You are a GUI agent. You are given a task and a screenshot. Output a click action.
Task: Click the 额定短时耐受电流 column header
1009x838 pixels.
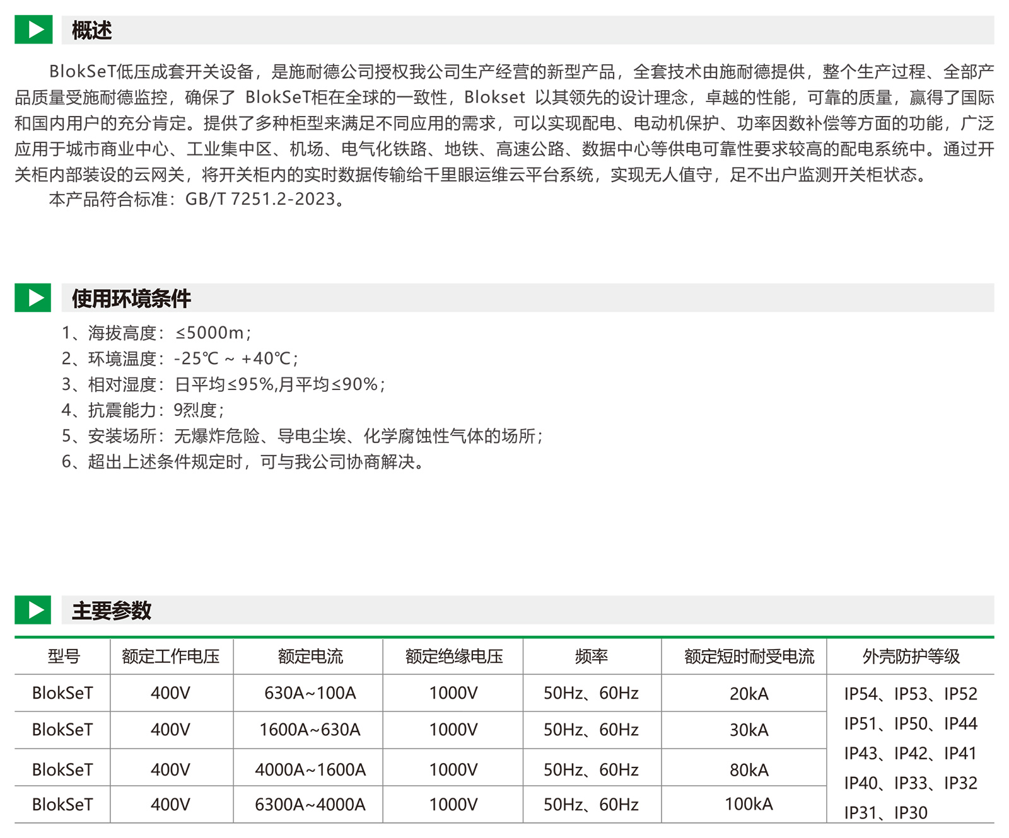749,657
